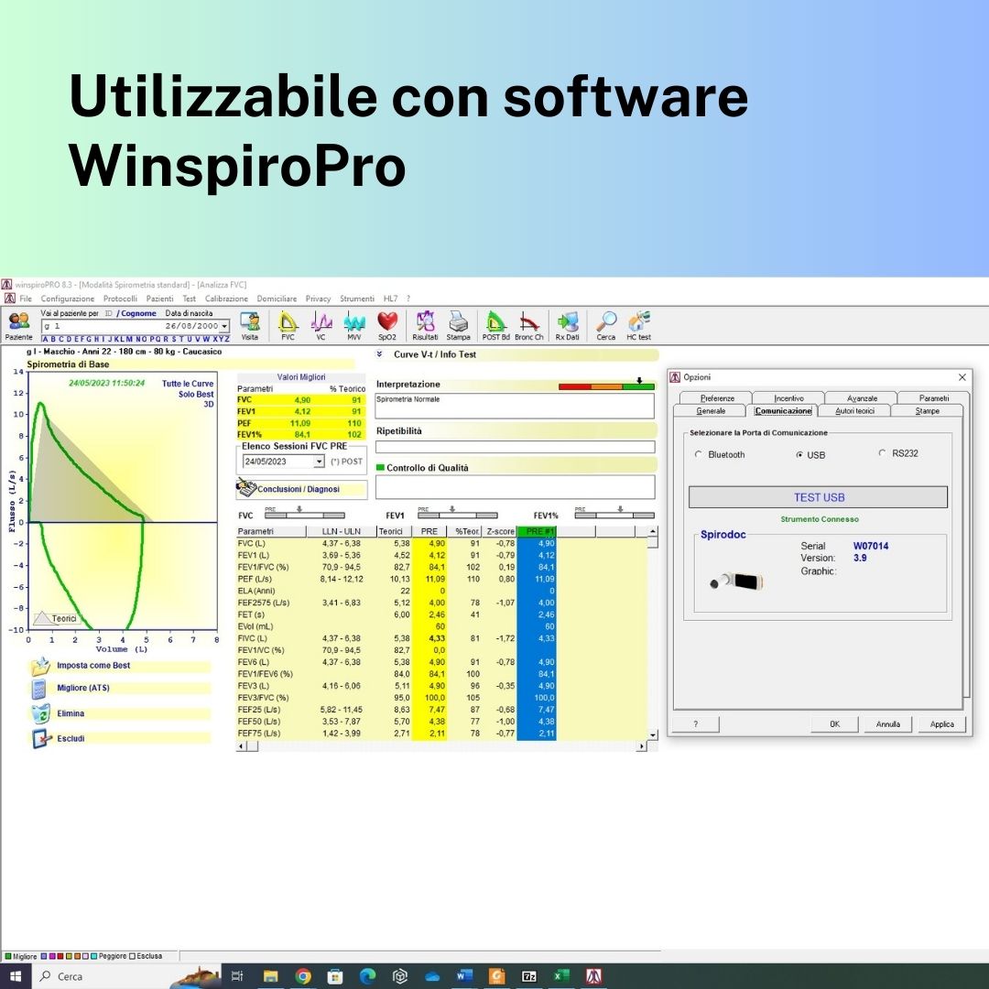Click the Solo Best link
Screen dimensions: 989x989
[196, 394]
